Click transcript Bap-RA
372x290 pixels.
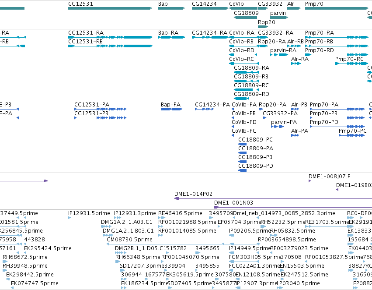(168, 32)
